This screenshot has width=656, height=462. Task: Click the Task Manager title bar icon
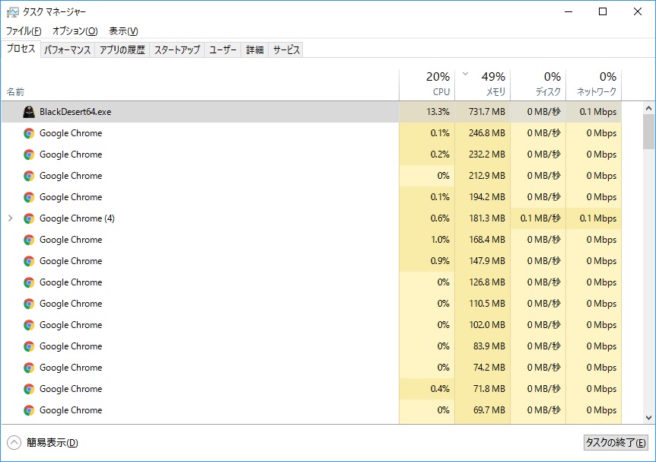coord(12,12)
